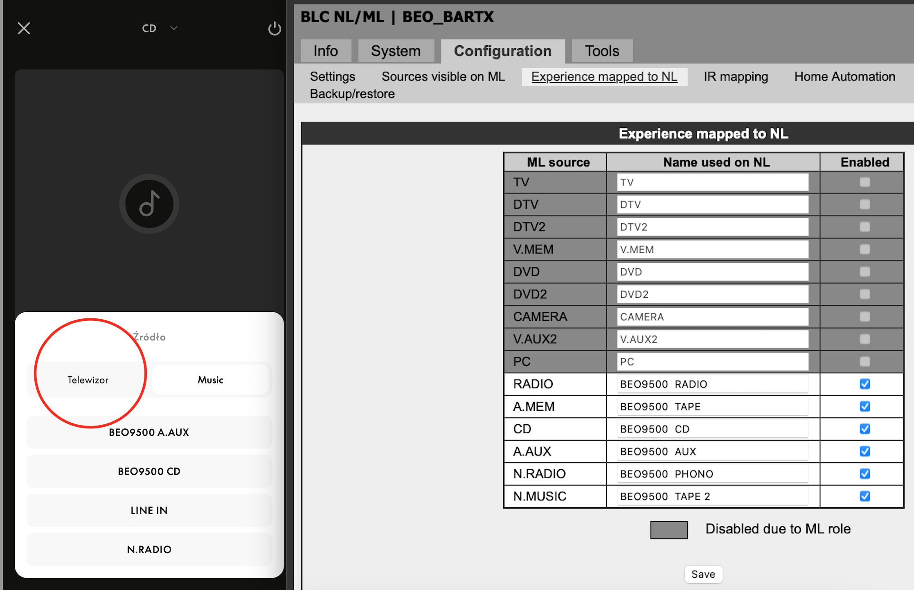Edit the N.MUSIC name field

click(x=713, y=497)
